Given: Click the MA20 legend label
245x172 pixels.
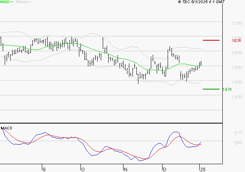Looking at the screenshot, I should pyautogui.click(x=5, y=2).
